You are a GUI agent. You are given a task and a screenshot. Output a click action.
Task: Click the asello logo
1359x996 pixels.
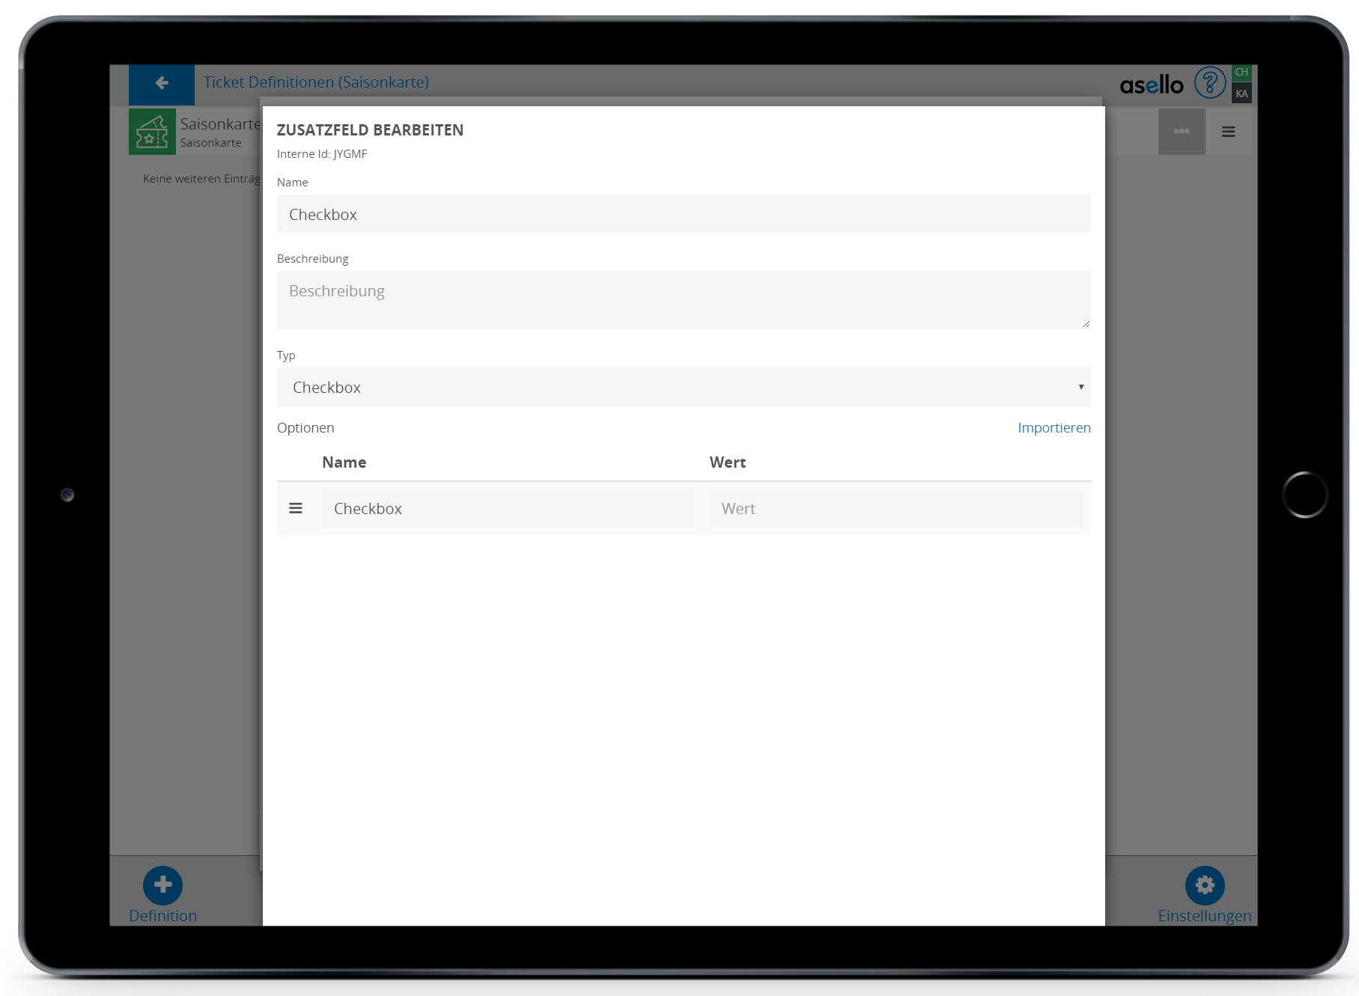point(1151,85)
